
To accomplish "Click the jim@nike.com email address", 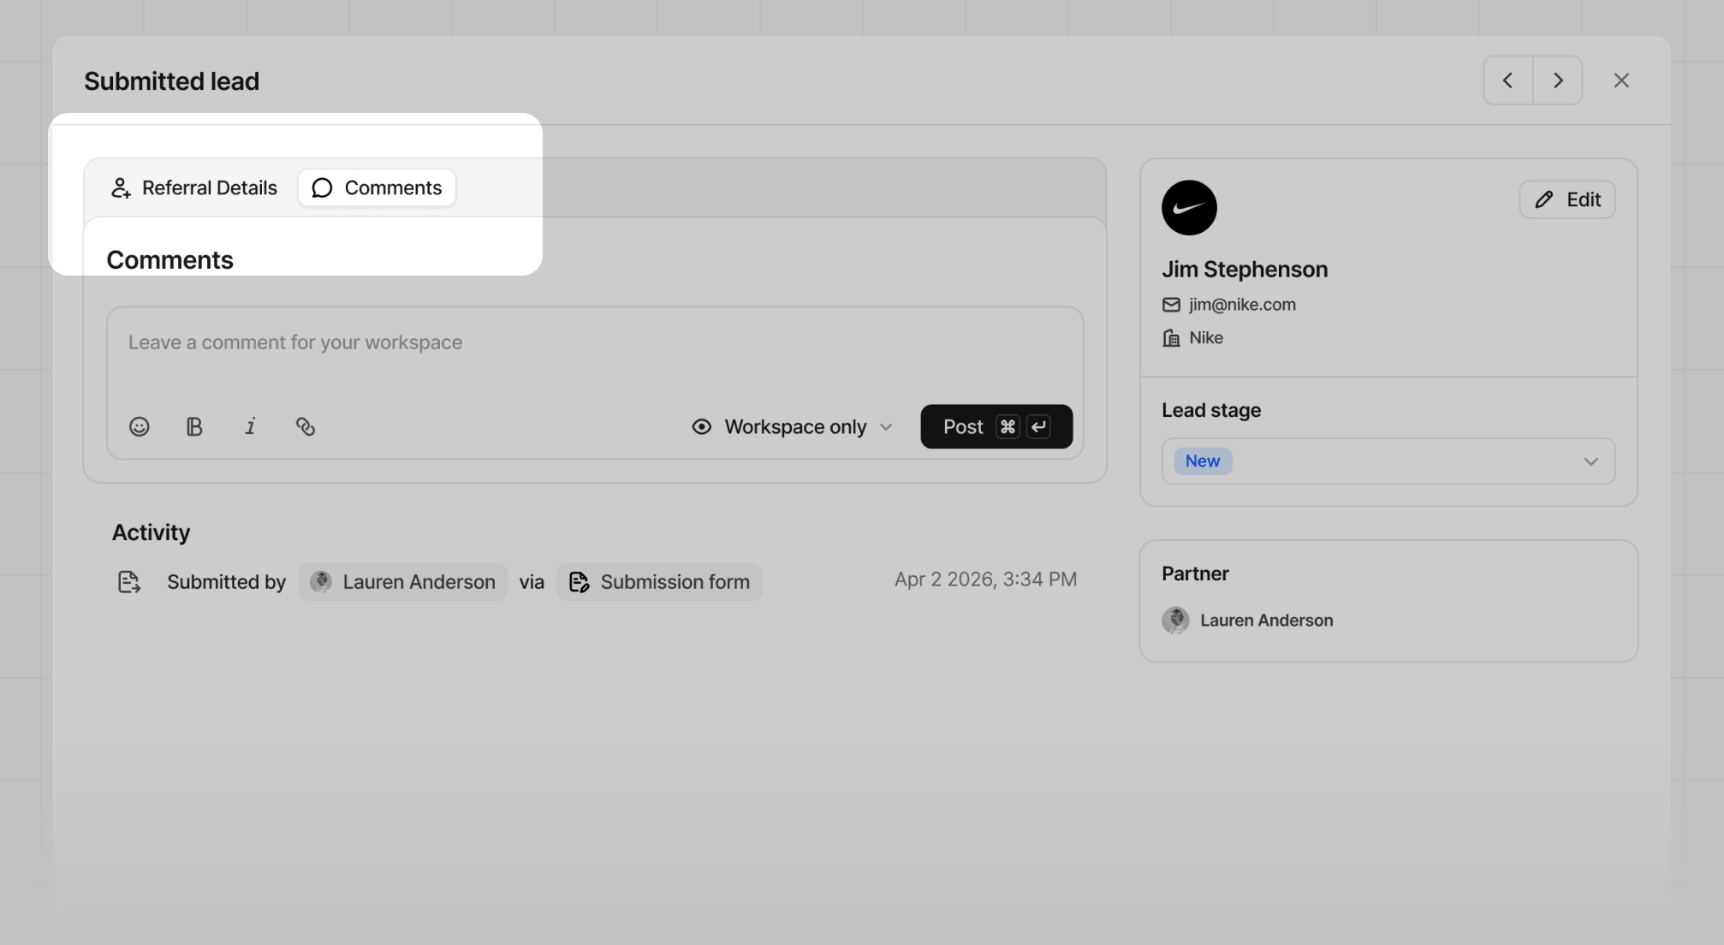I will tap(1242, 305).
